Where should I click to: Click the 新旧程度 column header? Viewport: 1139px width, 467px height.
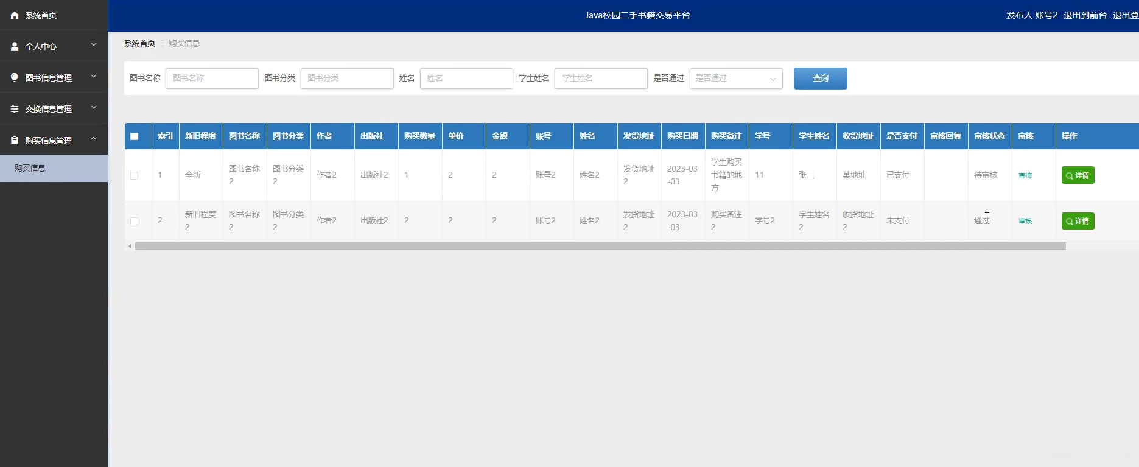click(200, 136)
